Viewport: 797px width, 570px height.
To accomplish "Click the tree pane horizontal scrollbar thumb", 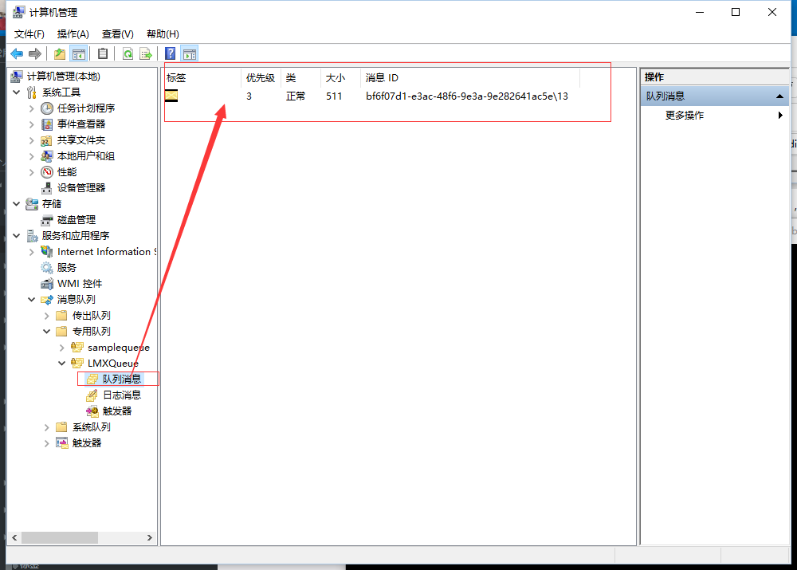I will 60,537.
